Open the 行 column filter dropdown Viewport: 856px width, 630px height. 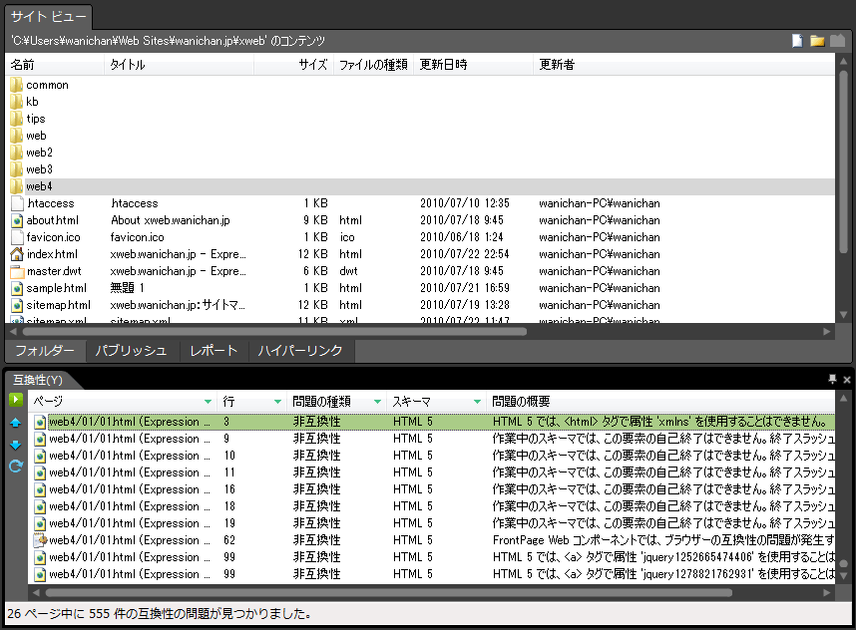click(x=277, y=402)
